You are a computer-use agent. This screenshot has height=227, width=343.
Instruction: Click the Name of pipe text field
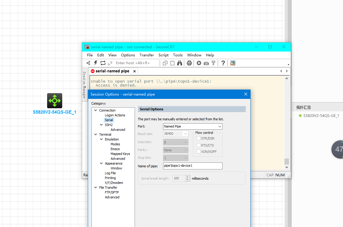tap(193, 166)
